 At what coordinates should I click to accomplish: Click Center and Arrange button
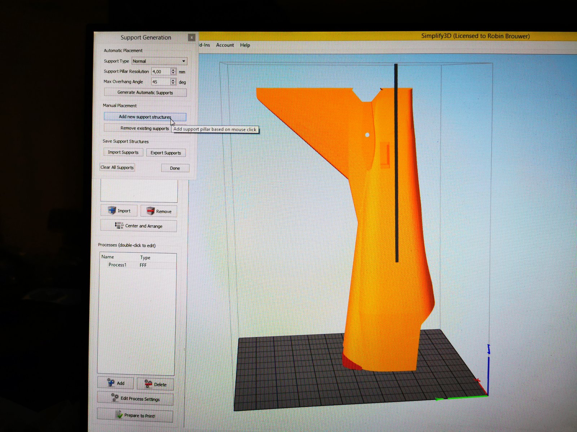point(139,226)
